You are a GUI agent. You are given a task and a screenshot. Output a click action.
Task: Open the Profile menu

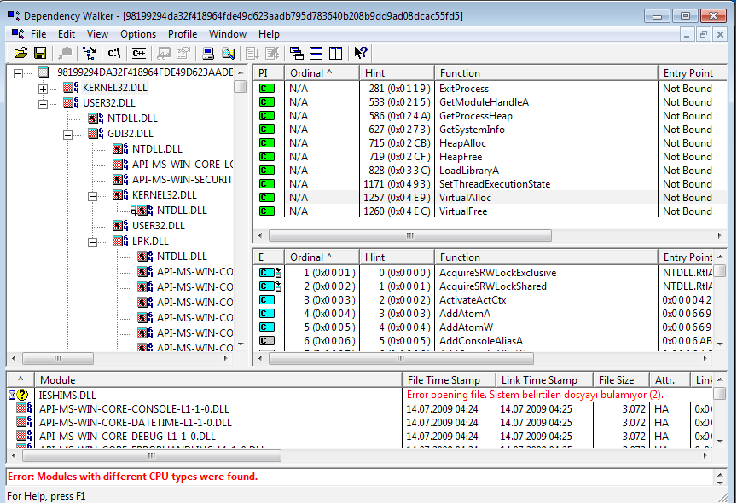click(183, 34)
